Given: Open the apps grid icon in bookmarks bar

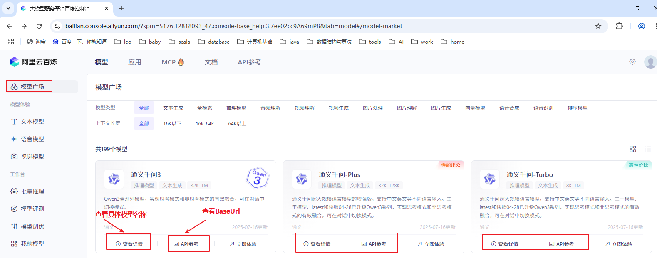Looking at the screenshot, I should click(11, 42).
